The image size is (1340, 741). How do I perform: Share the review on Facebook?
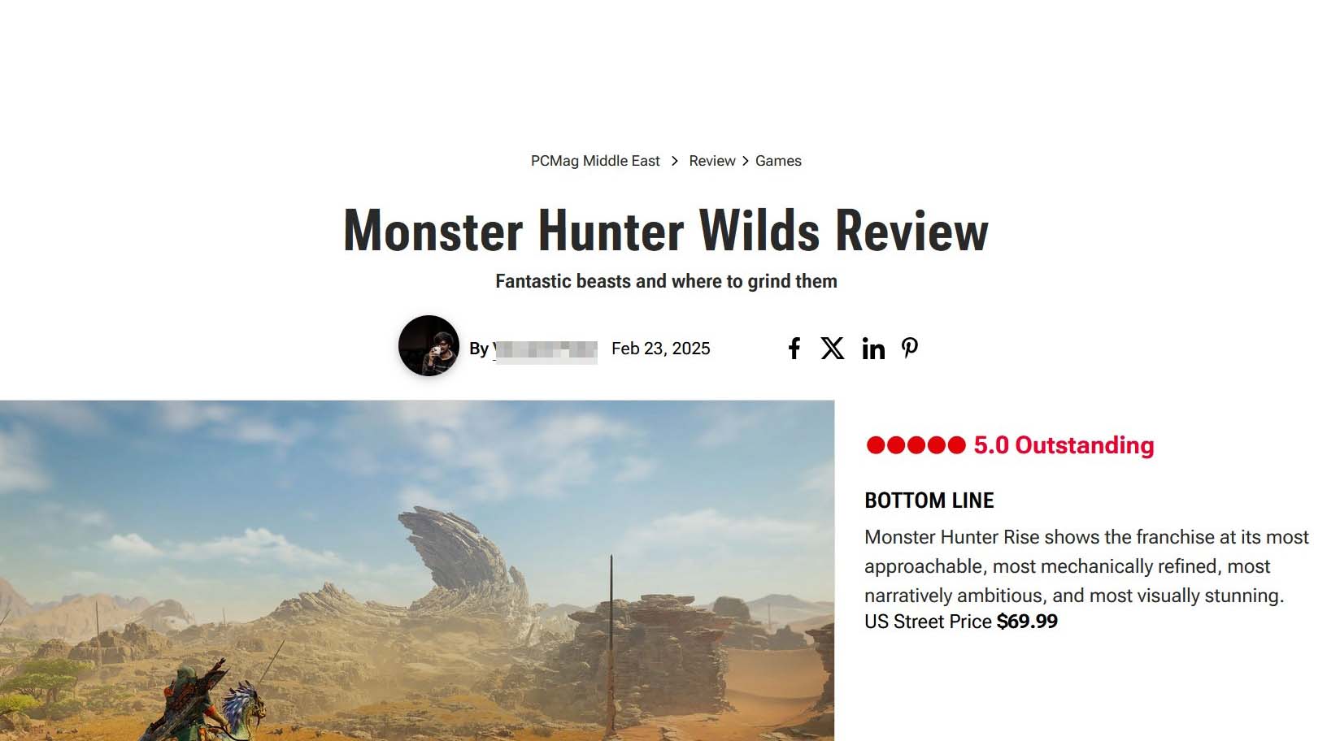point(794,349)
